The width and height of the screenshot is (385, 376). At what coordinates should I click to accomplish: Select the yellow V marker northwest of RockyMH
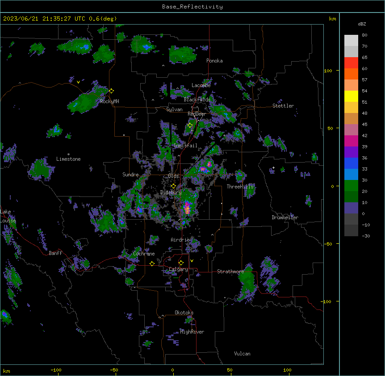point(78,82)
